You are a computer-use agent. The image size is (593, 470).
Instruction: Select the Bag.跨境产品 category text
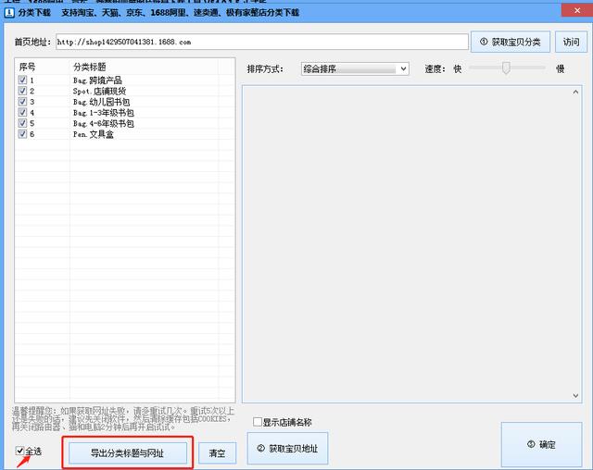click(97, 80)
